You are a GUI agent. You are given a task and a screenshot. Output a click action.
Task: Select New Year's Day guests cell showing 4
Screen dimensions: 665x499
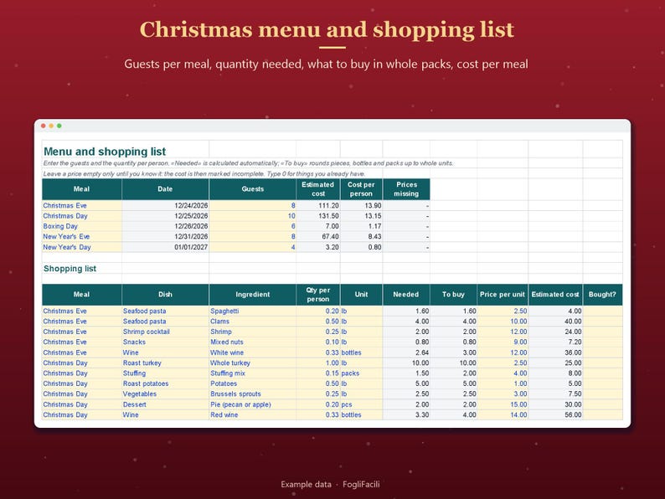coord(253,247)
